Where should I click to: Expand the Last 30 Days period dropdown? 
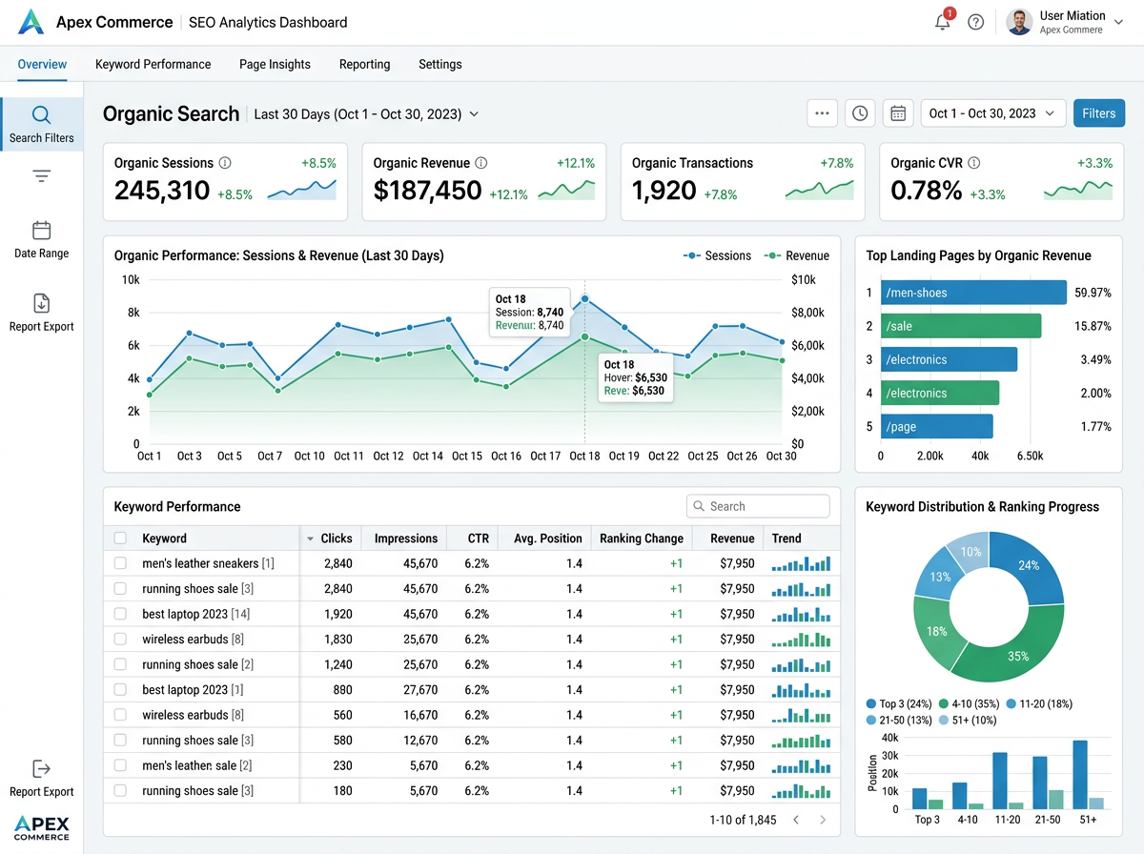[x=367, y=114]
